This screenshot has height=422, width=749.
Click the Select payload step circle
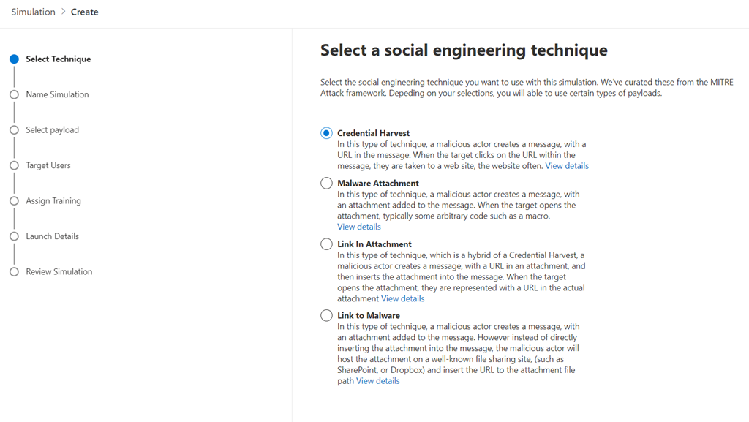click(x=14, y=130)
